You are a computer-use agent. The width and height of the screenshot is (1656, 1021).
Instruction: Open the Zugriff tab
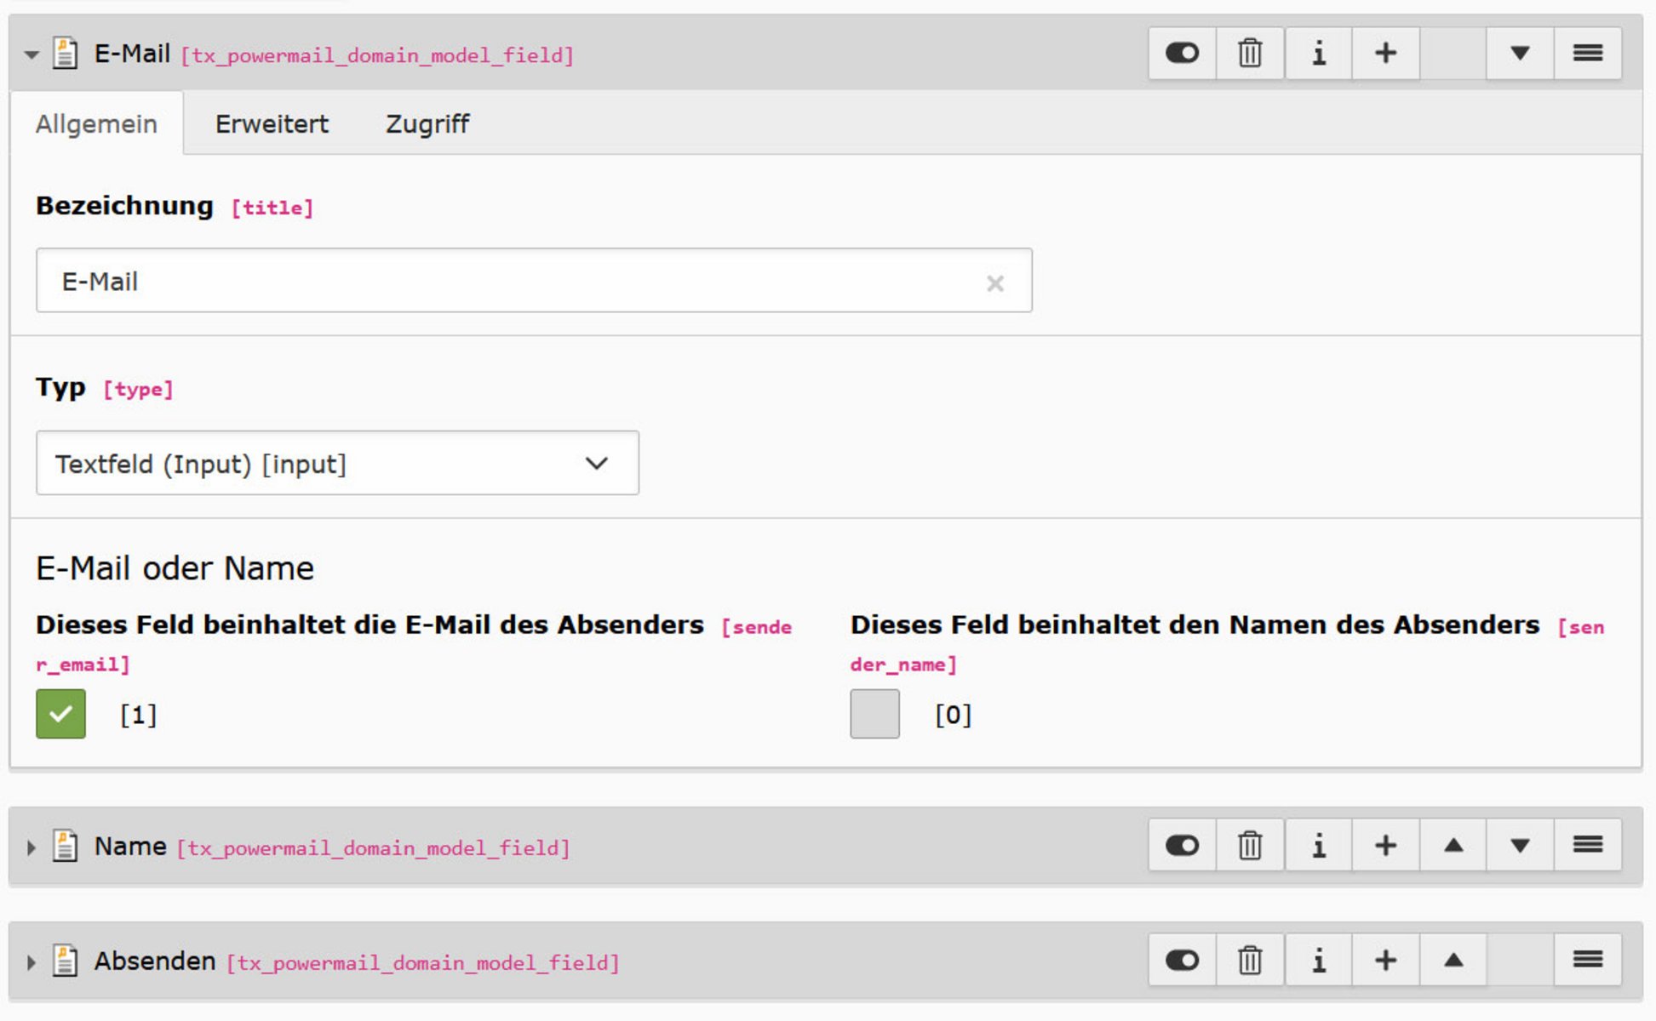pyautogui.click(x=427, y=123)
